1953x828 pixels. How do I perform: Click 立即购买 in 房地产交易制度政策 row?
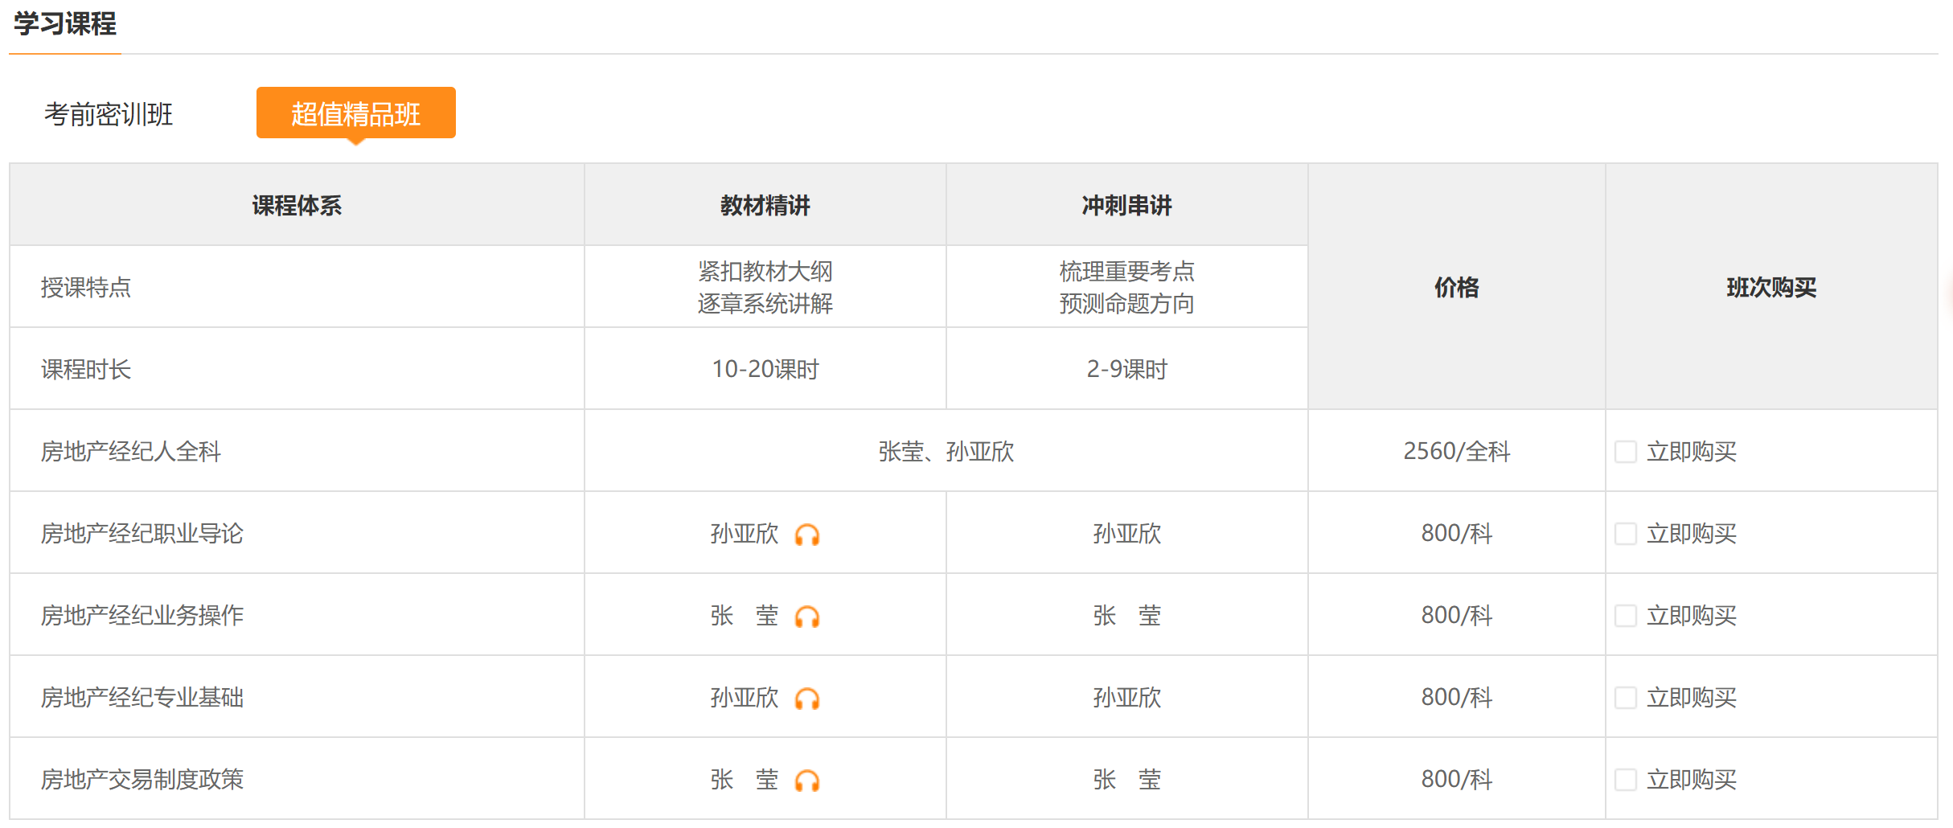pyautogui.click(x=1691, y=780)
